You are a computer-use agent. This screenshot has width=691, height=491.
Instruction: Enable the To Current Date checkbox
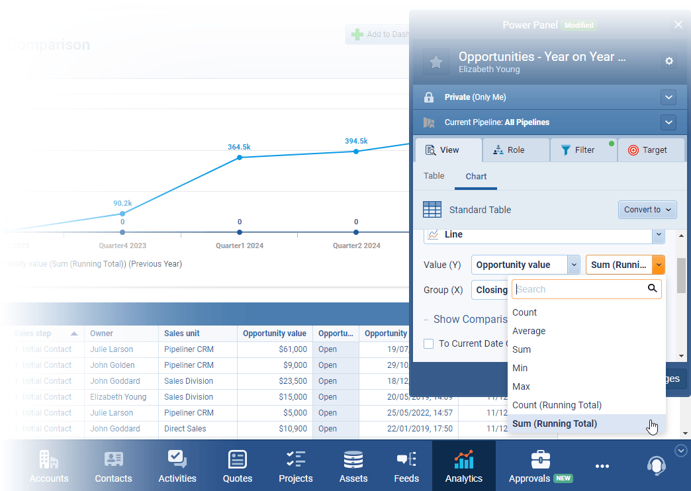[x=429, y=343]
